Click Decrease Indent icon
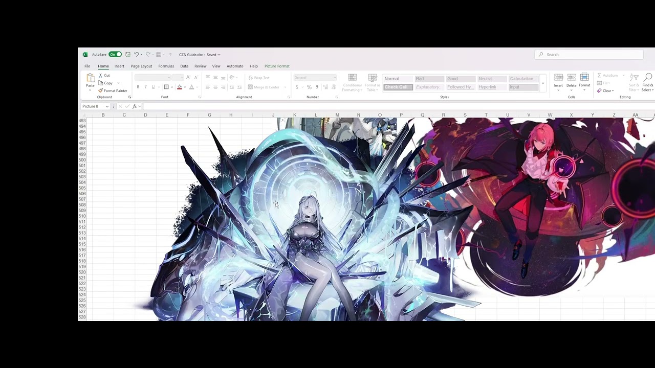The width and height of the screenshot is (655, 368). (231, 87)
